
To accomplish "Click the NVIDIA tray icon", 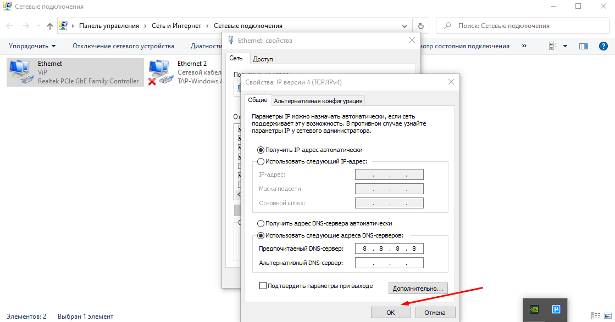I will pyautogui.click(x=534, y=309).
